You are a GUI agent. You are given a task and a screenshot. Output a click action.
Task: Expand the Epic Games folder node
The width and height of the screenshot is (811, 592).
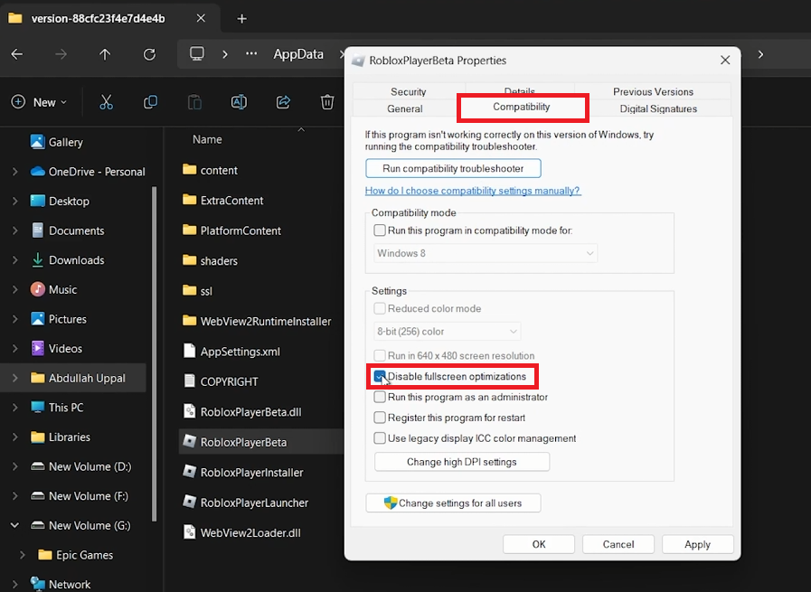click(23, 555)
